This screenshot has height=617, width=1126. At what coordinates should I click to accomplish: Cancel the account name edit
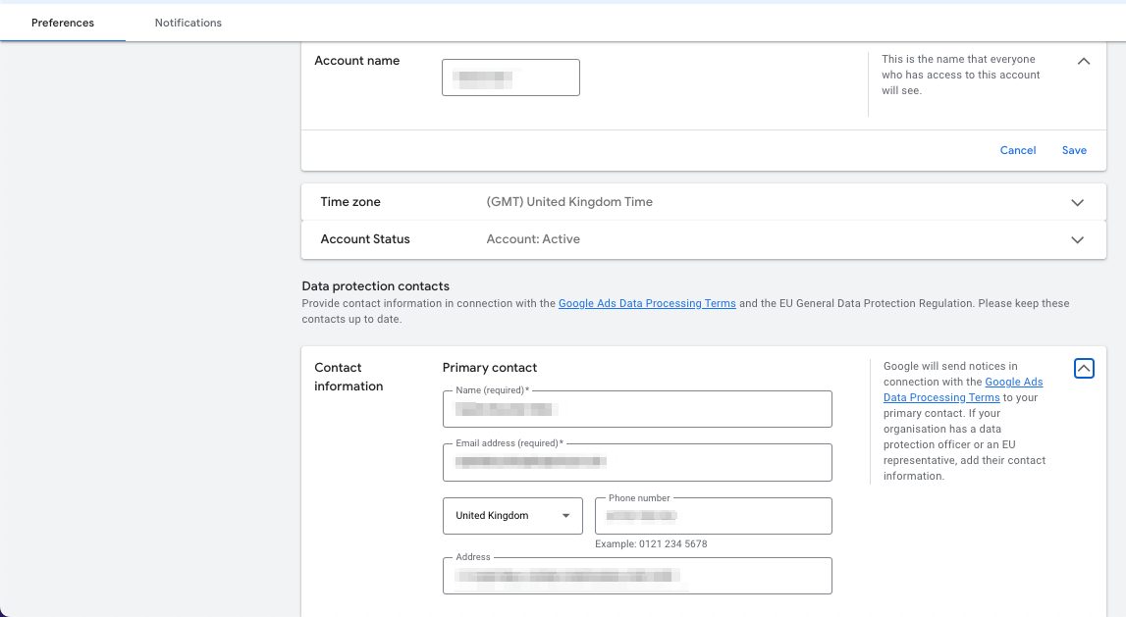coord(1018,150)
